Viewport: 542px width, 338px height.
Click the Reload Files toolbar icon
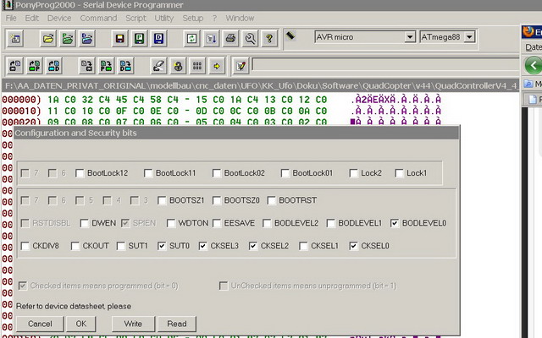click(x=192, y=38)
